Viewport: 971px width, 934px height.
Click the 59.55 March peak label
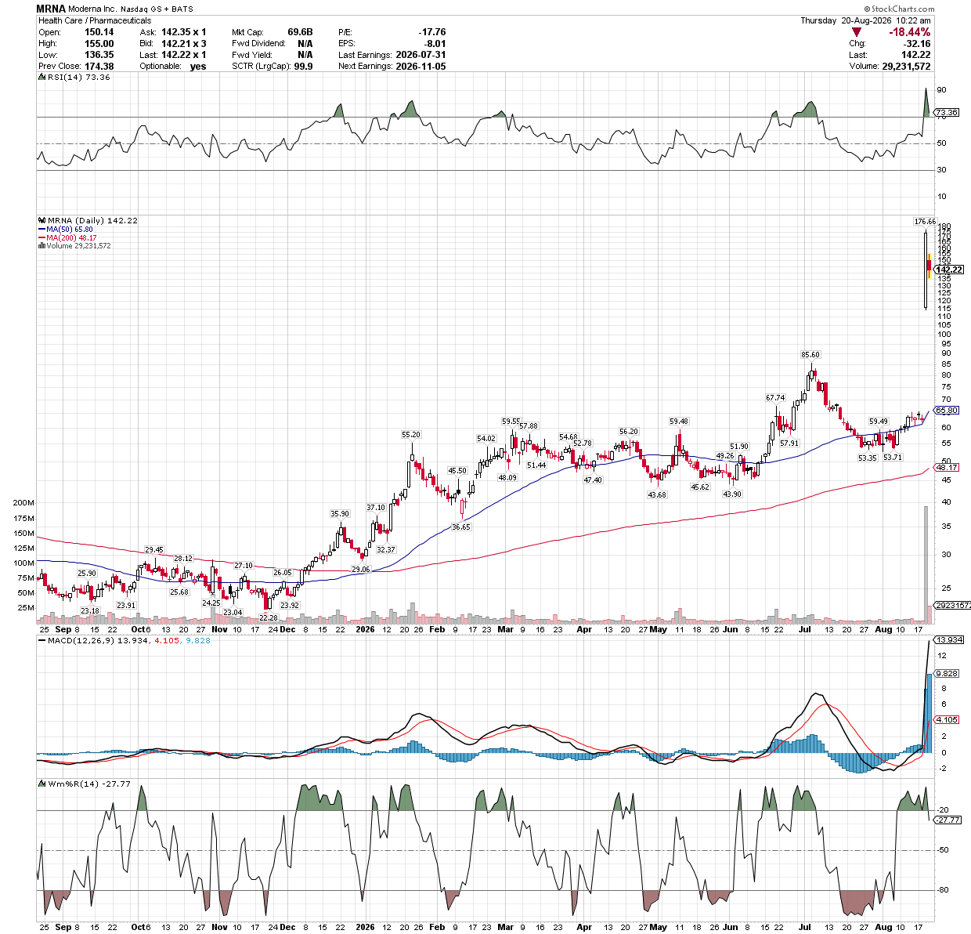[x=511, y=422]
